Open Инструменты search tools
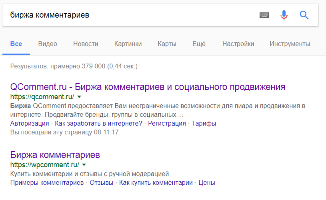The image size is (326, 200). click(x=290, y=44)
